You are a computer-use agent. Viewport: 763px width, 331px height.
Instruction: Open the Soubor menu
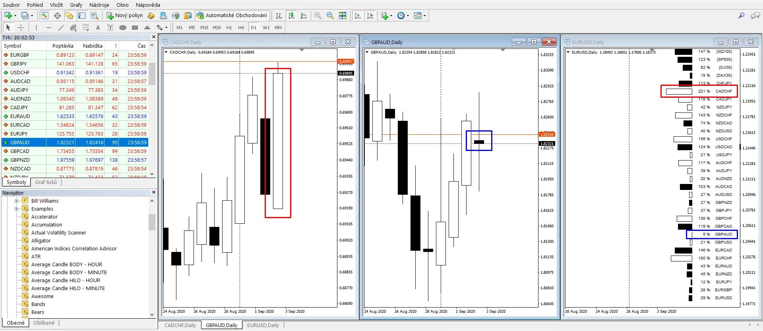coord(11,5)
